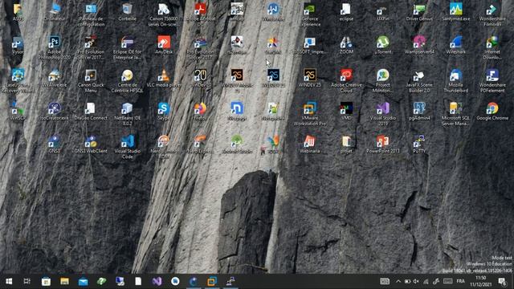This screenshot has width=514, height=289.
Task: Select the Webinaria desktop shortcut
Action: click(x=310, y=144)
